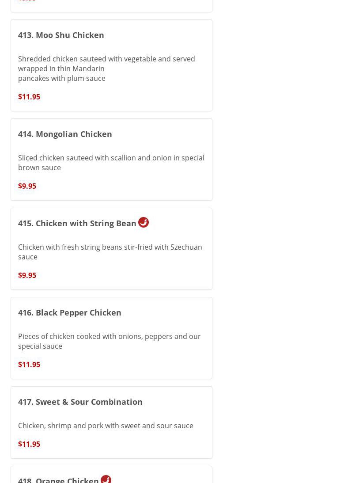Click the $11.95 price of Moo Shu Chicken

click(29, 97)
